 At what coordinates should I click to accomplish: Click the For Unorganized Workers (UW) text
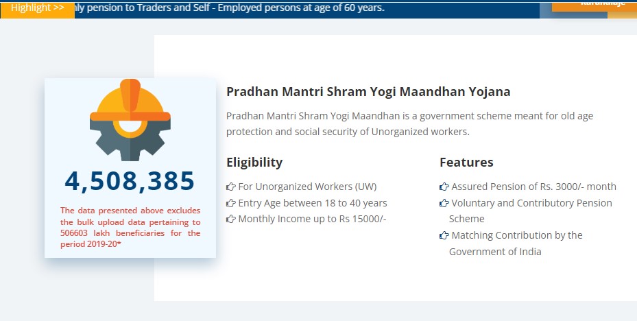(x=307, y=187)
